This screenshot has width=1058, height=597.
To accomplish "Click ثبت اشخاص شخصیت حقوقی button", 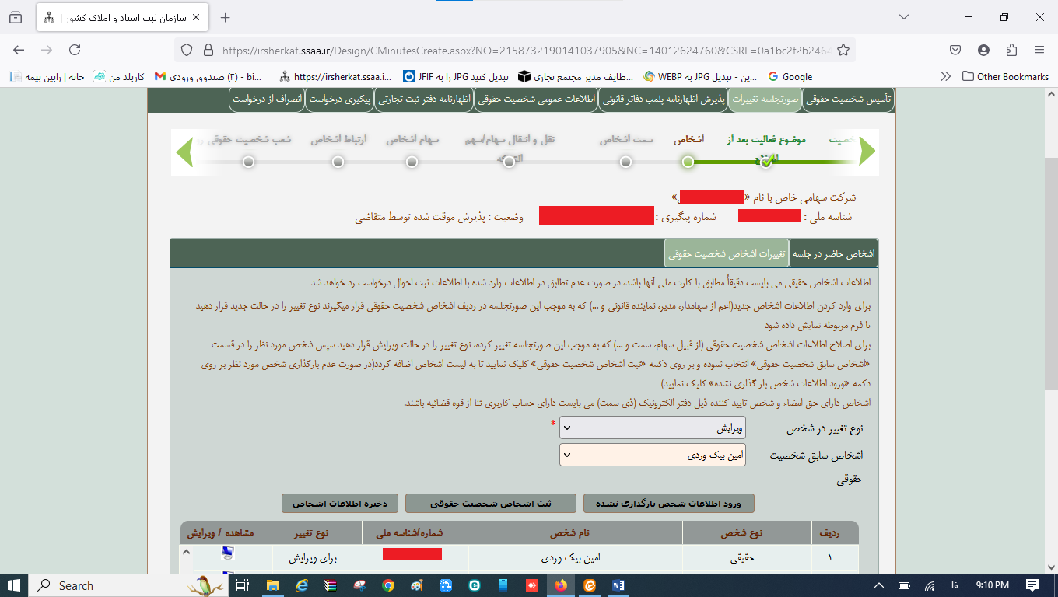I will point(491,504).
